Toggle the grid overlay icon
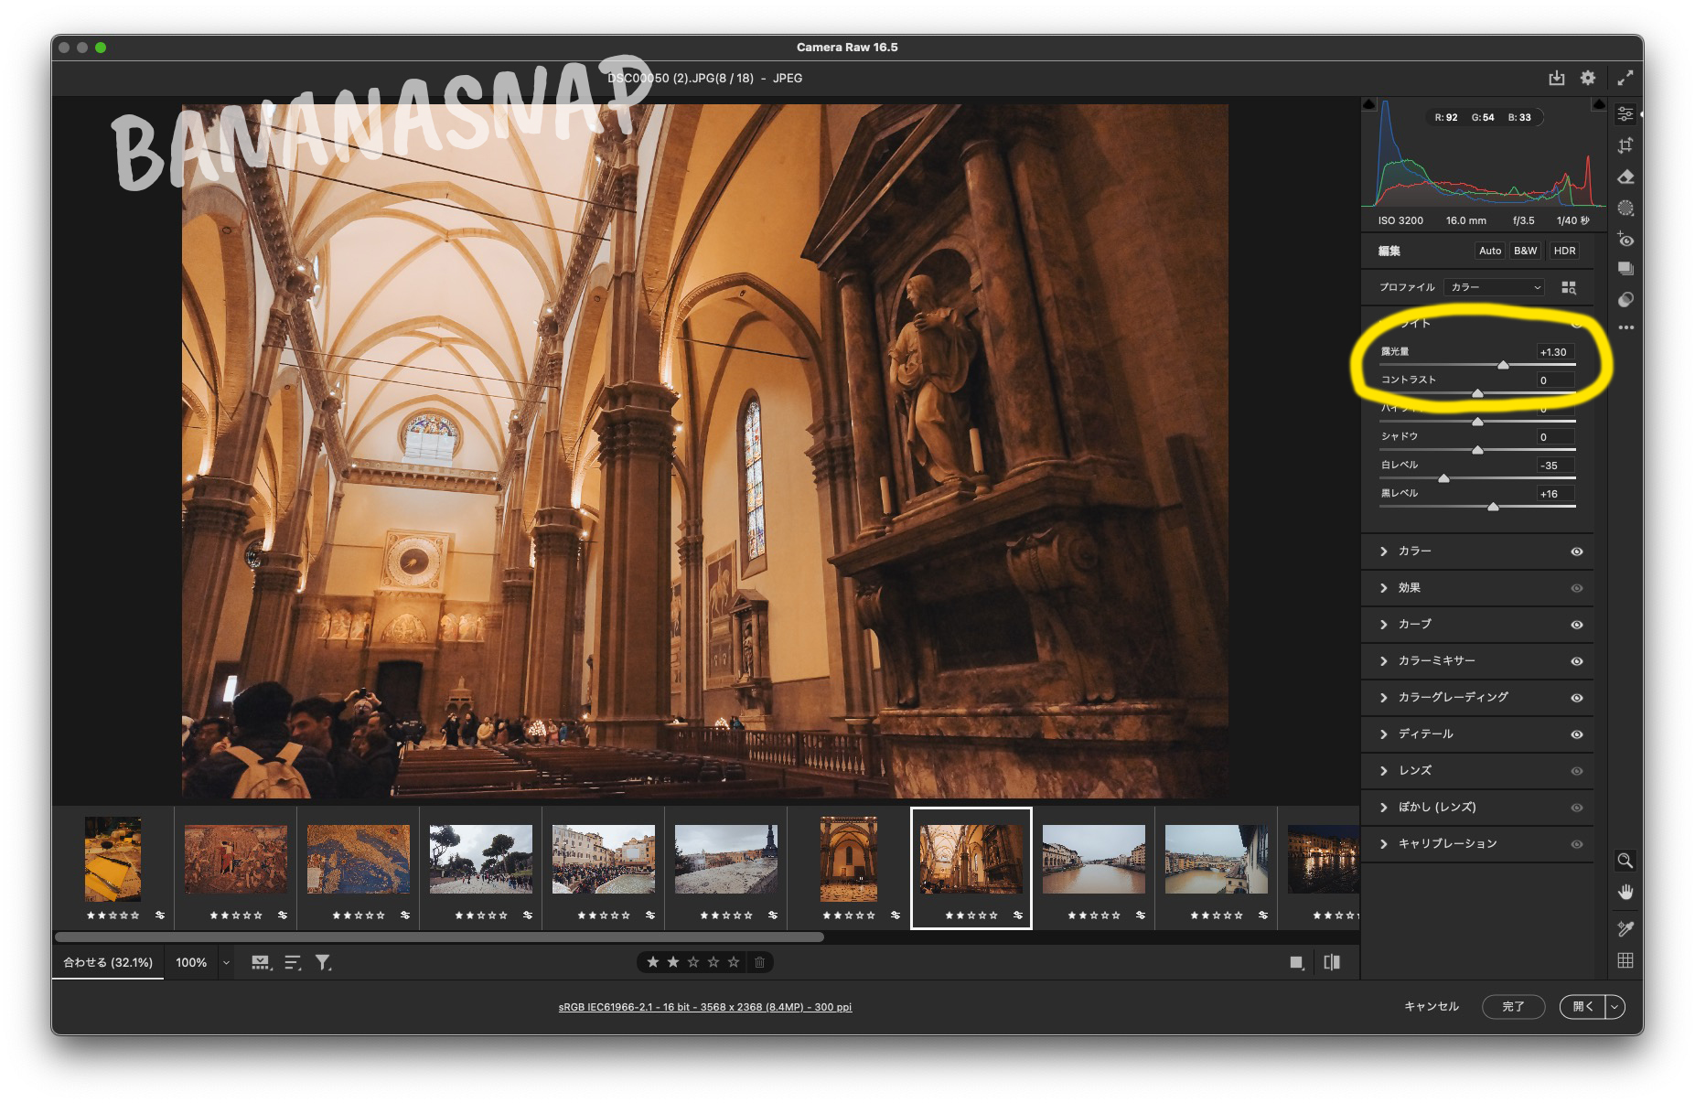This screenshot has width=1695, height=1103. coord(1625,960)
